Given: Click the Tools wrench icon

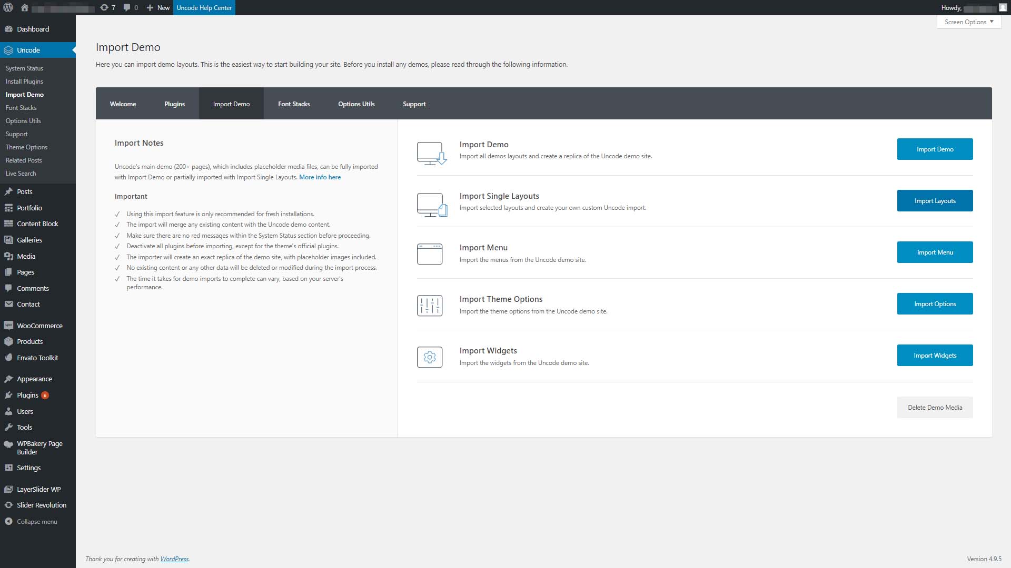Looking at the screenshot, I should pos(8,427).
